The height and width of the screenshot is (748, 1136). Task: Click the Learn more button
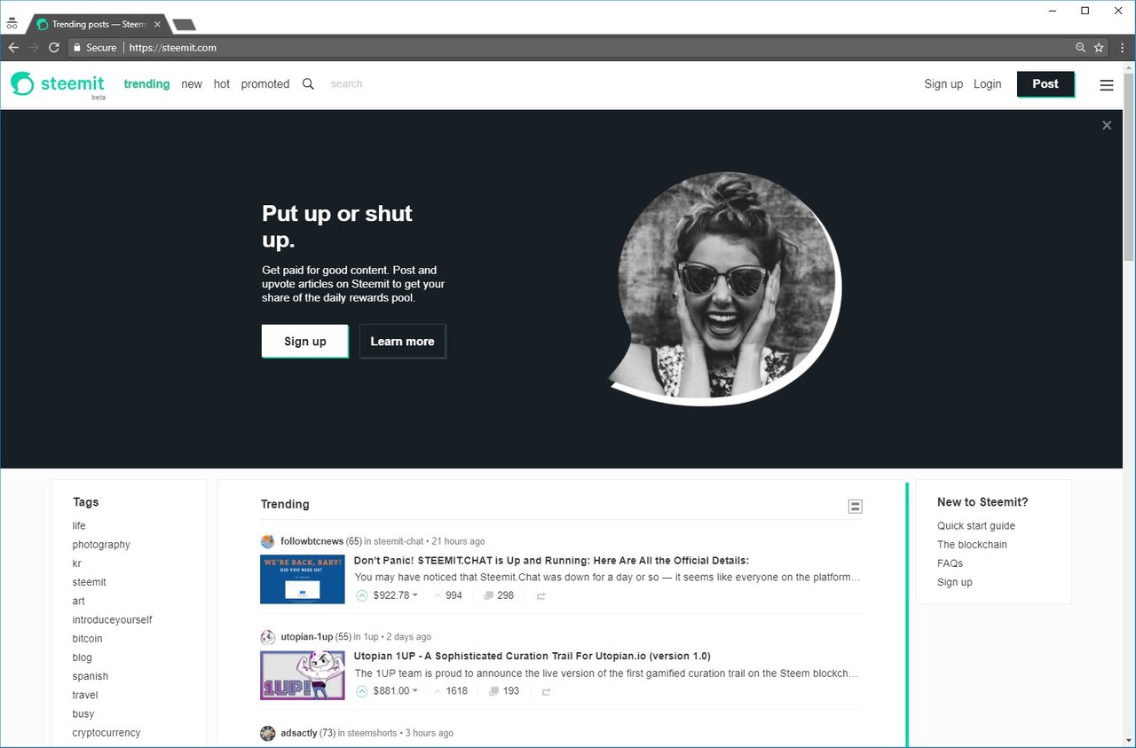point(402,342)
